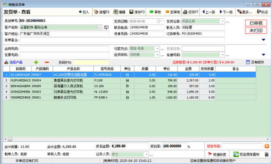Expand the 业务人员 salesperson dropdown

coord(146,154)
